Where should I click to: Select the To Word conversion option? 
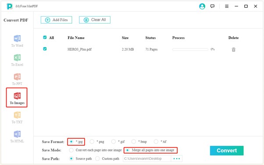click(17, 41)
